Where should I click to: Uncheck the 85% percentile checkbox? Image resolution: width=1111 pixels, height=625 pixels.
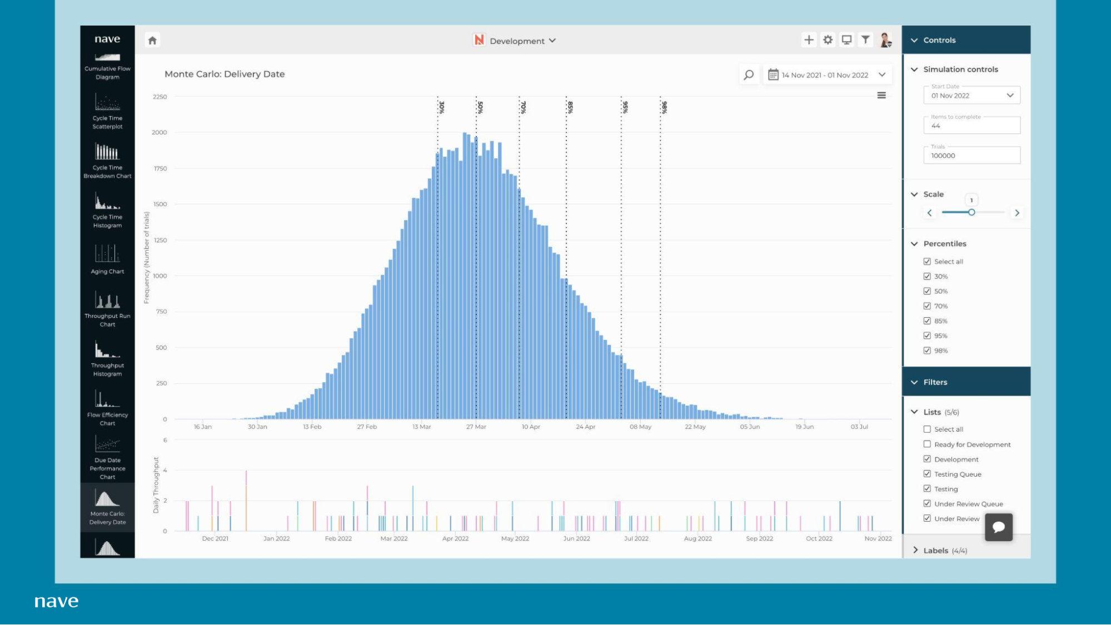(x=927, y=321)
